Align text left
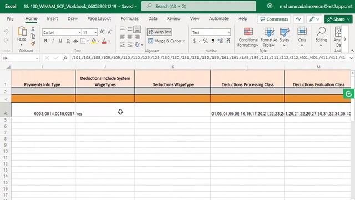 (x=123, y=37)
